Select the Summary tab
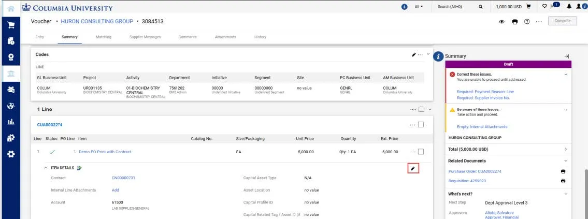 coord(70,37)
